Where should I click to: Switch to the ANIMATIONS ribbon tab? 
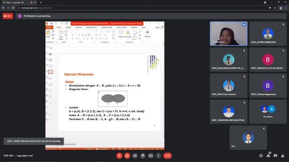pyautogui.click(x=107, y=27)
